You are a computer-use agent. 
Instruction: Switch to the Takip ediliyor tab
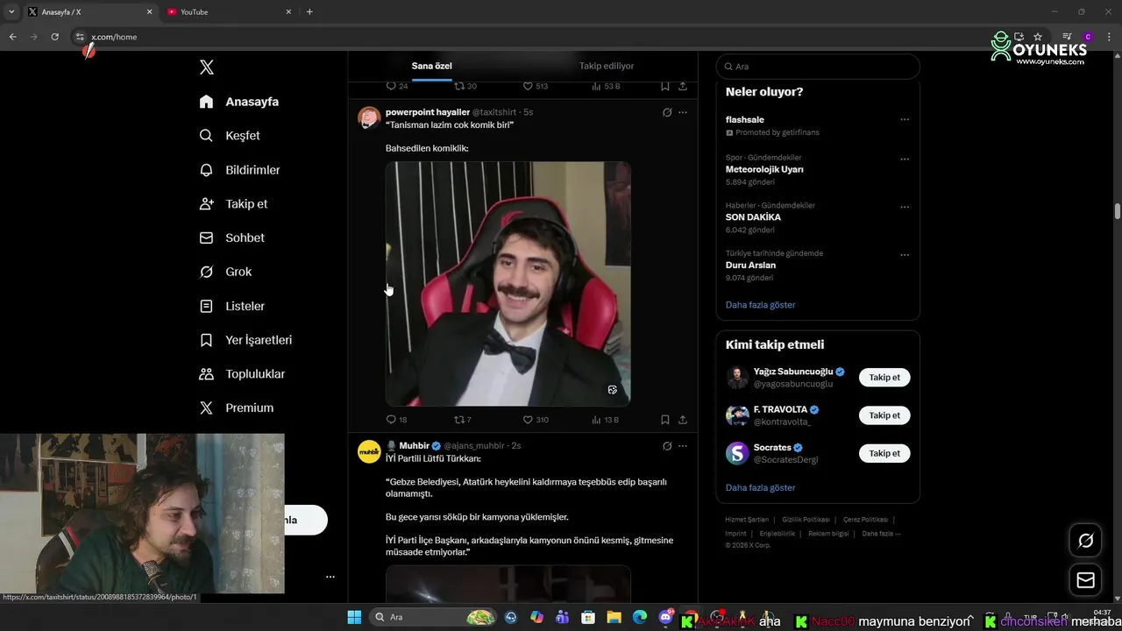(607, 66)
